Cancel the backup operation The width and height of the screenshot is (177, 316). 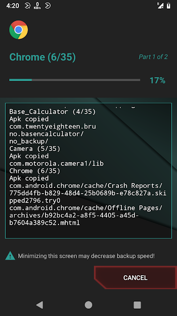tap(135, 278)
